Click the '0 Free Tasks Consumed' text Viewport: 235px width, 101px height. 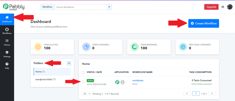coord(202,84)
